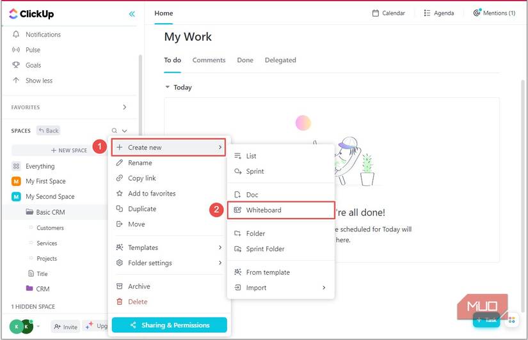
Task: Choose Archive menu item
Action: pyautogui.click(x=139, y=286)
